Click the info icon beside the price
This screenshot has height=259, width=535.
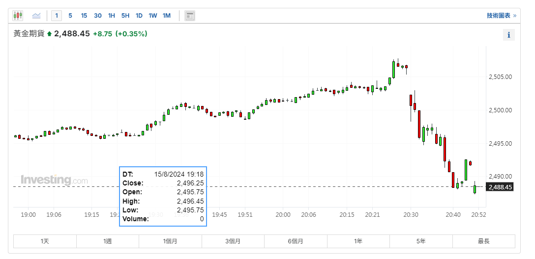508,35
